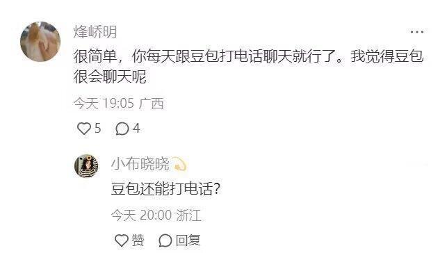This screenshot has height=253, width=447.
Task: Click the 回复 label under the reply
Action: pyautogui.click(x=188, y=240)
